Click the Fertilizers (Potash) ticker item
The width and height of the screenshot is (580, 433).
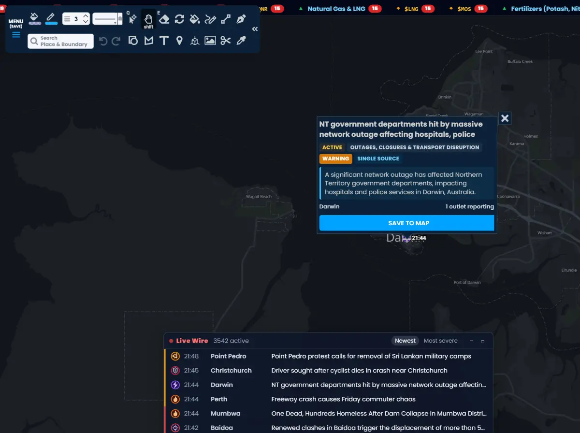(541, 9)
